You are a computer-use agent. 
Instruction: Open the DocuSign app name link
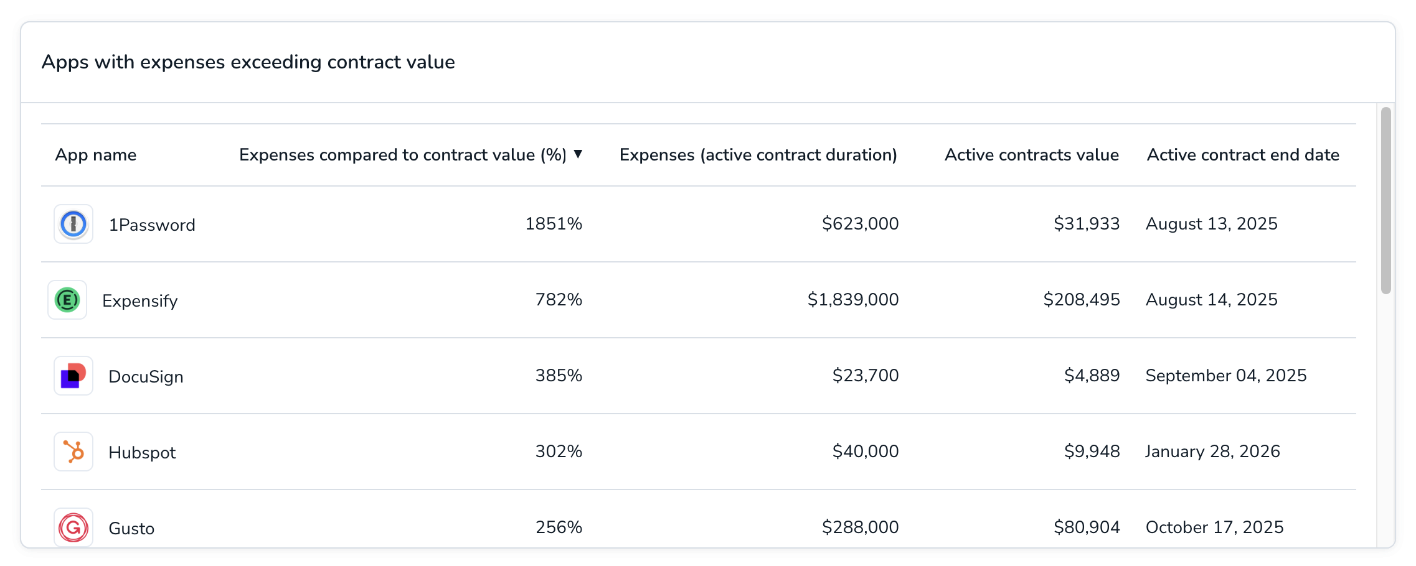pyautogui.click(x=146, y=377)
